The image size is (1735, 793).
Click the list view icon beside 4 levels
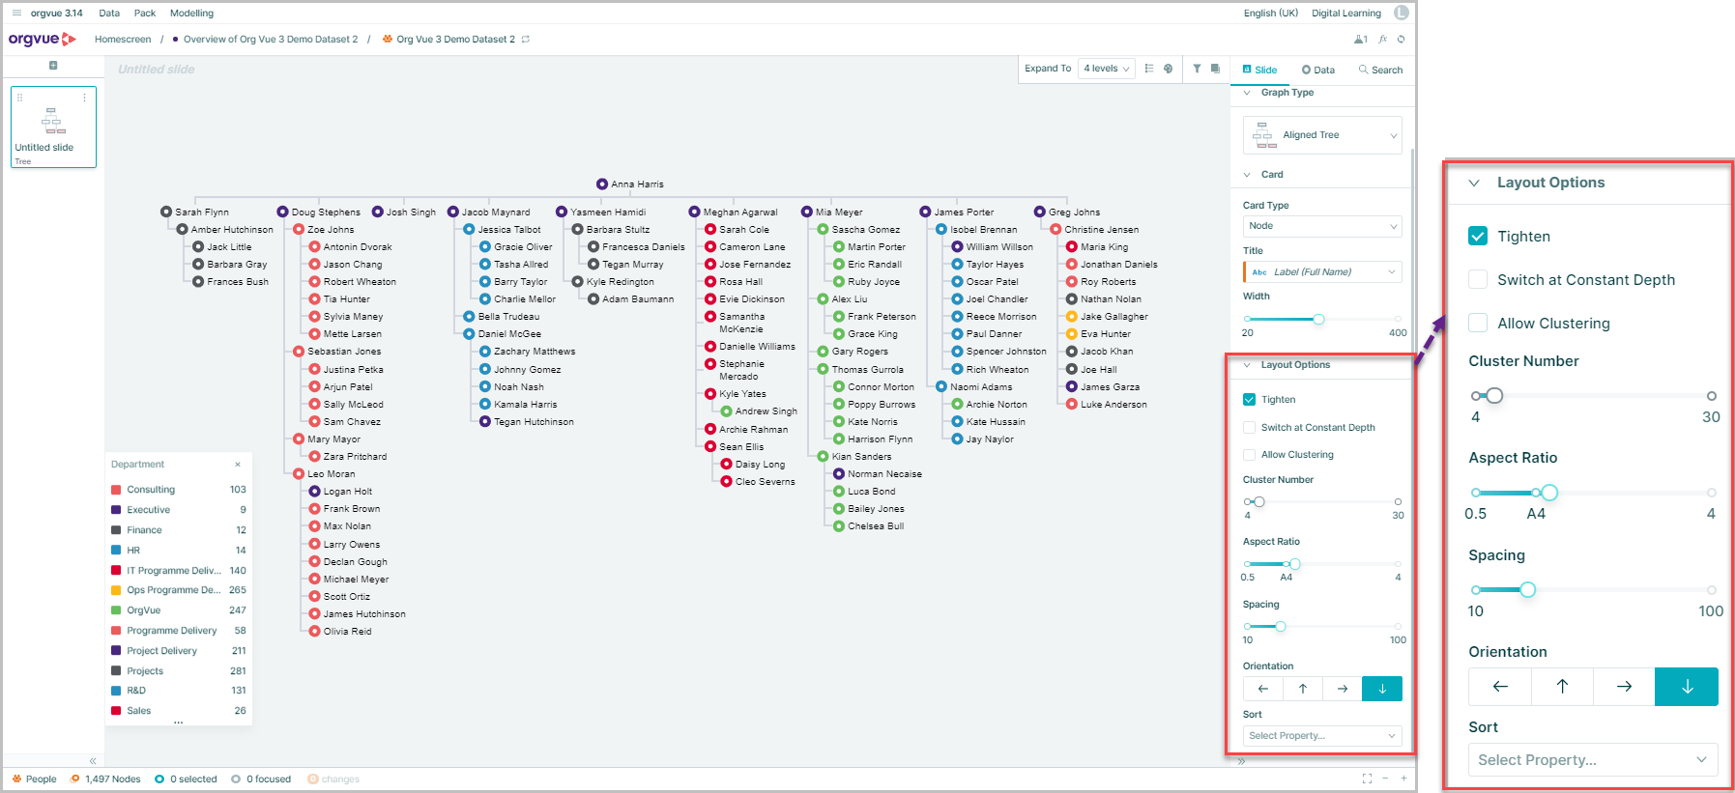coord(1148,69)
